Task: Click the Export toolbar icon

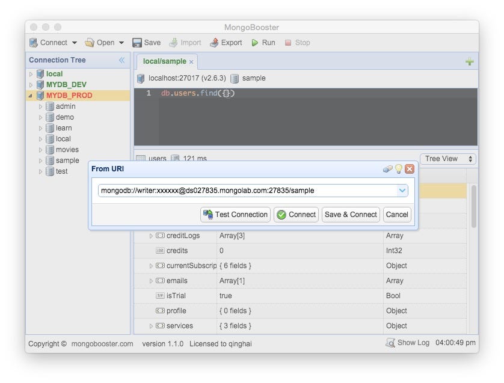Action: coord(214,43)
